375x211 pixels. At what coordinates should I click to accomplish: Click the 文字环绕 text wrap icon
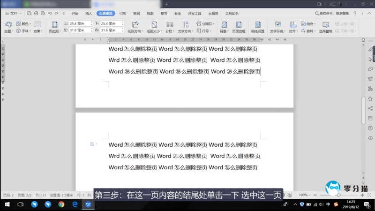point(277,26)
